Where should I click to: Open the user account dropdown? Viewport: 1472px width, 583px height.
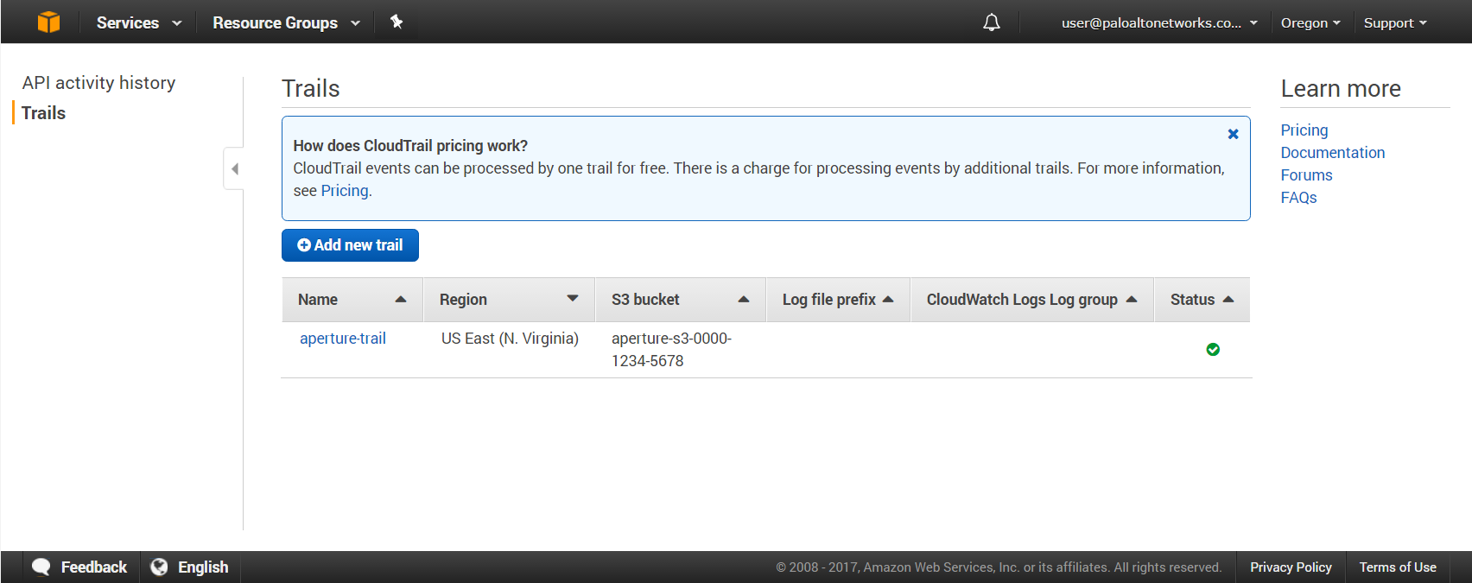(1158, 22)
